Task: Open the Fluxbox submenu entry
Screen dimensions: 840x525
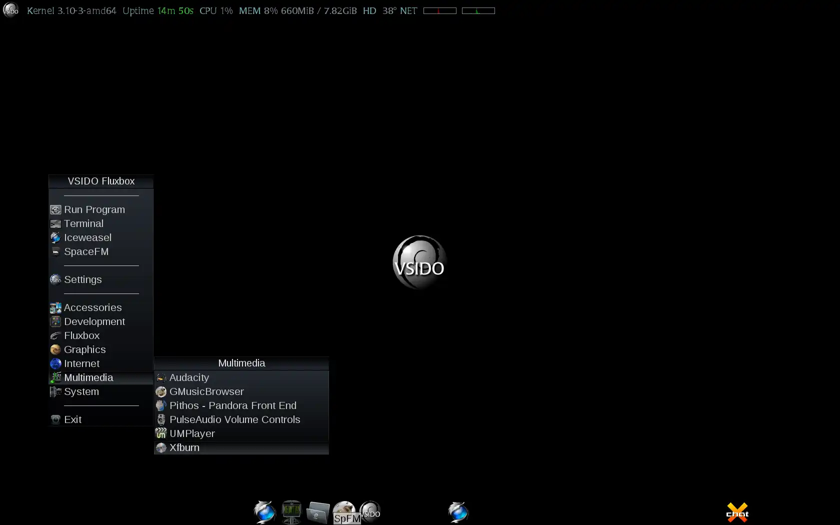Action: coord(101,335)
